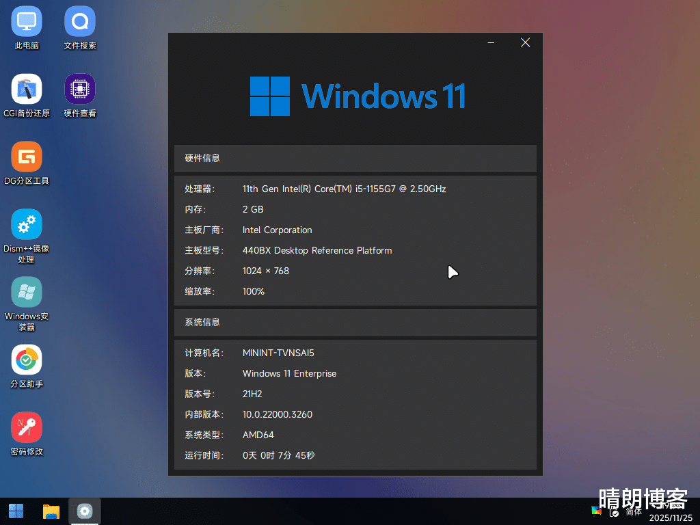This screenshot has width=700, height=525.
Task: Select the Intel Corporation manufacturer value
Action: (278, 230)
